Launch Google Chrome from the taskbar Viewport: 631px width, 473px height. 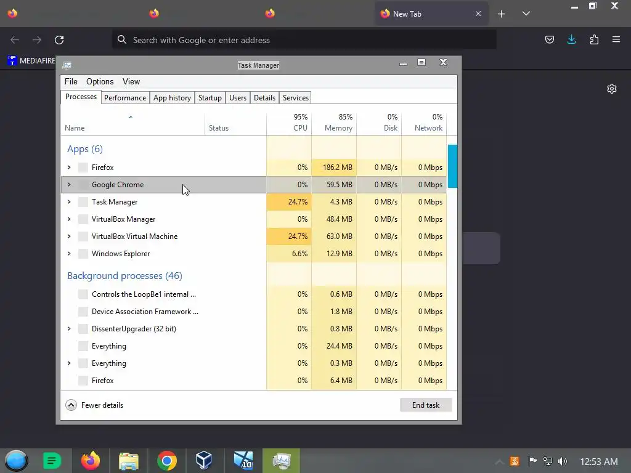[x=166, y=461]
